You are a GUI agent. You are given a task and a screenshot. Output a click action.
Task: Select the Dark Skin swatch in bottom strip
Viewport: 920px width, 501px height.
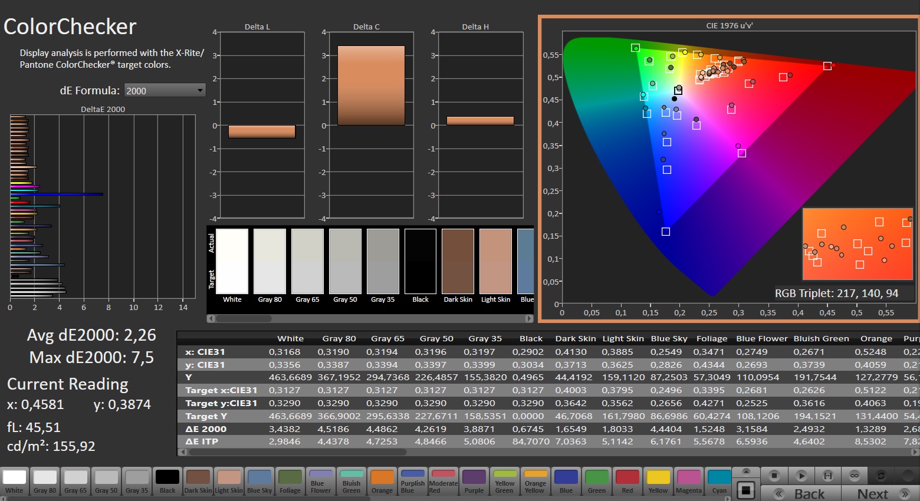[x=198, y=481]
